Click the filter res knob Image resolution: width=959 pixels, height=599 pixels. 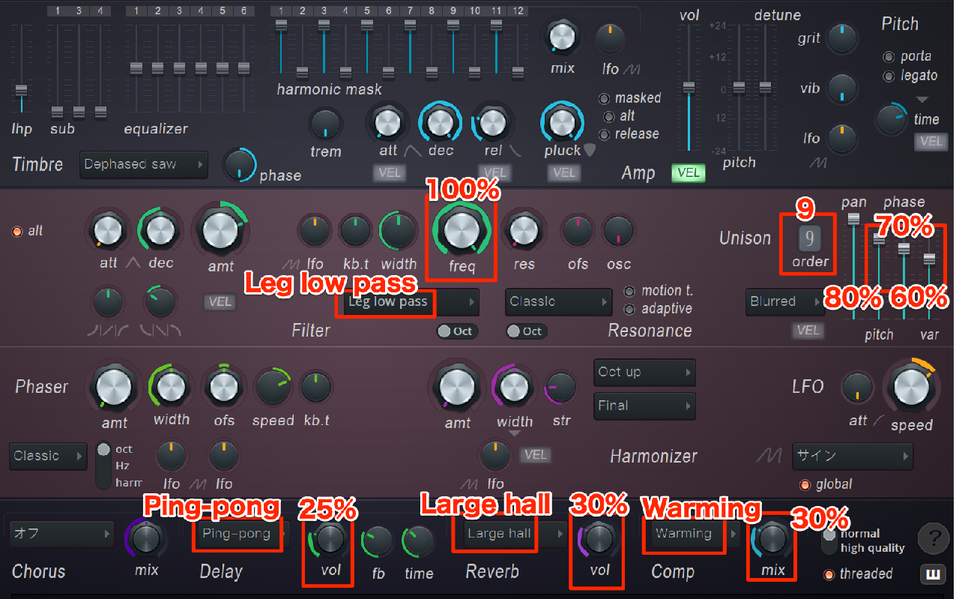523,231
